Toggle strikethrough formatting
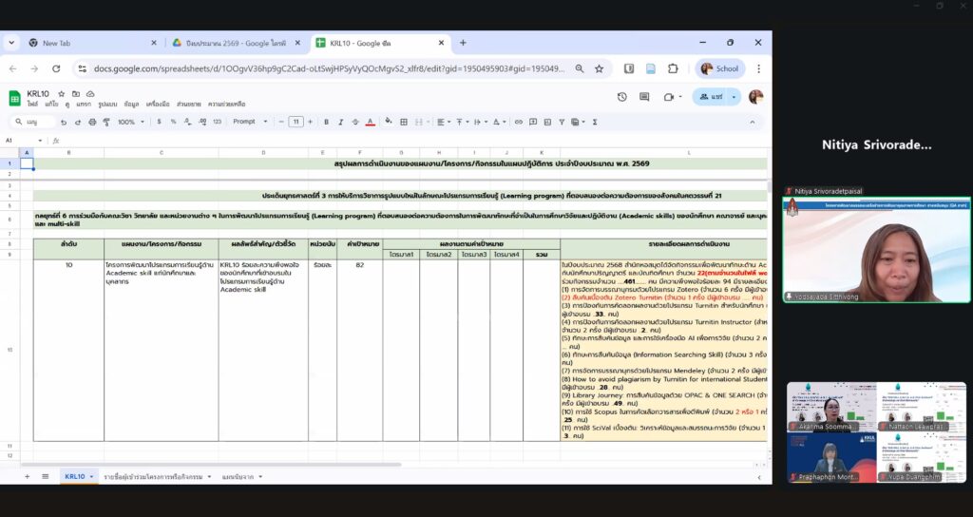 [x=353, y=122]
